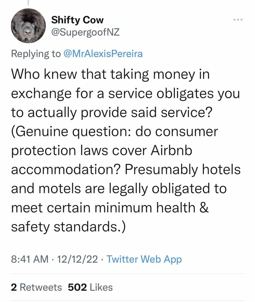The height and width of the screenshot is (302, 255).
Task: Click the bold 502 likes number
Action: pos(77,287)
